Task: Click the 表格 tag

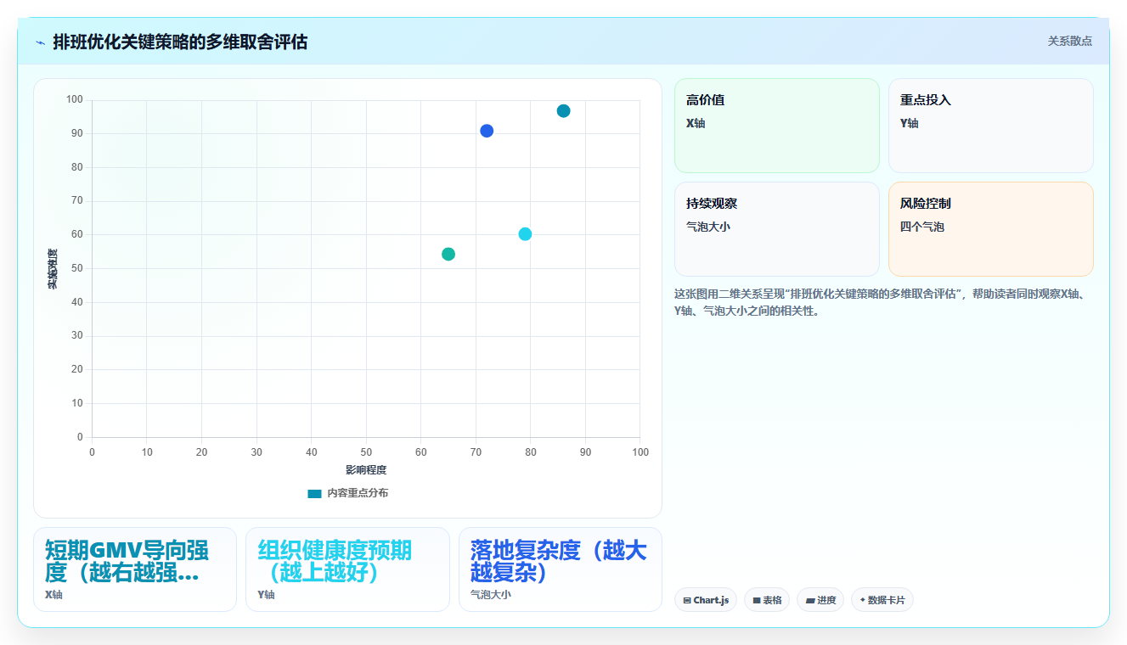Action: [x=766, y=600]
